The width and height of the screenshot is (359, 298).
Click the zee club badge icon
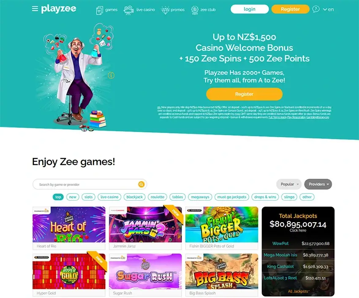(x=195, y=10)
